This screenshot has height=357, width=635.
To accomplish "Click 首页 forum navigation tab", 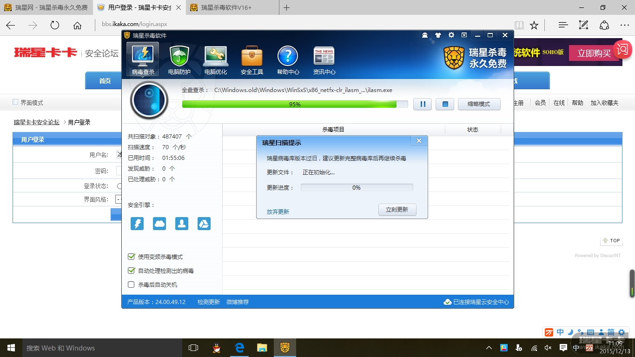I will point(105,81).
